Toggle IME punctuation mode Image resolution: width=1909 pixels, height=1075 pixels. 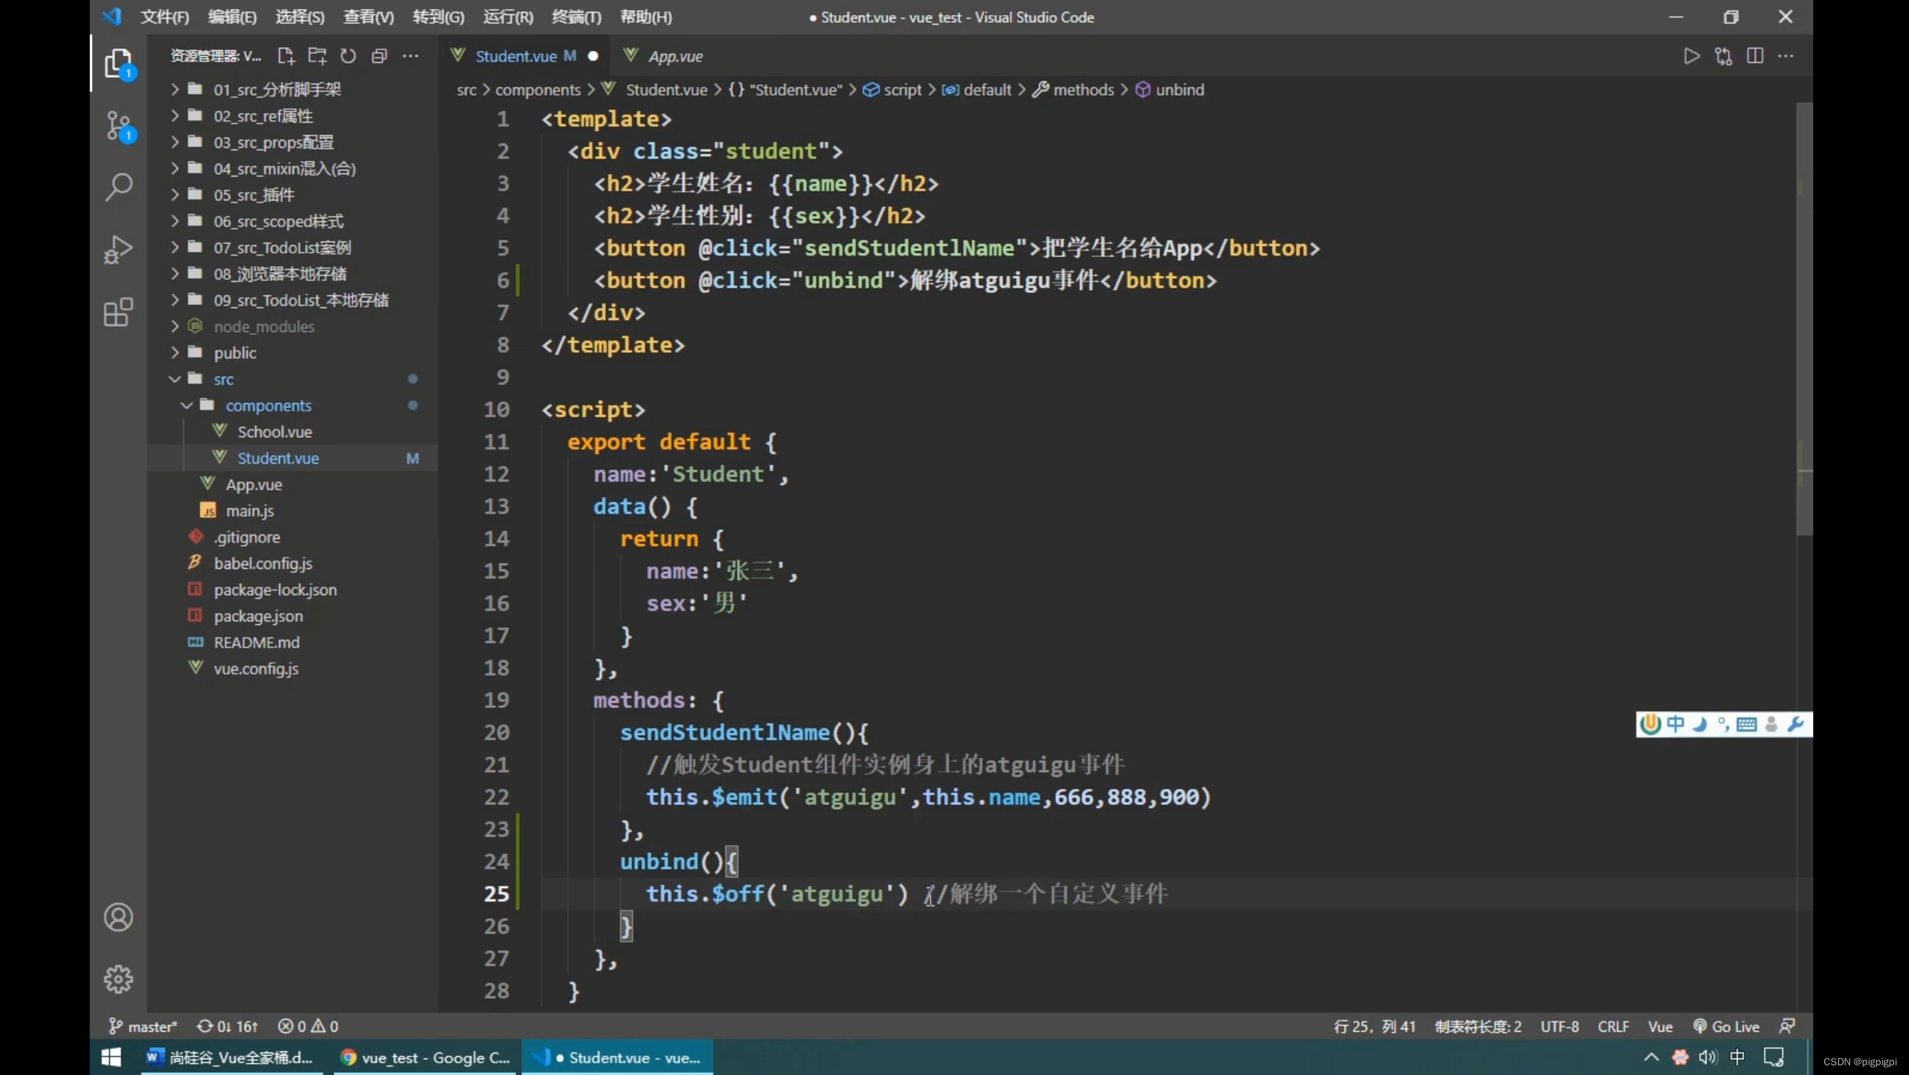tap(1723, 724)
